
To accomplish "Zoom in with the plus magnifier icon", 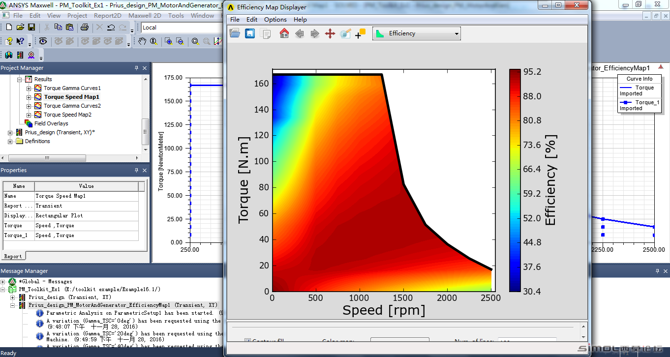I will tap(168, 41).
